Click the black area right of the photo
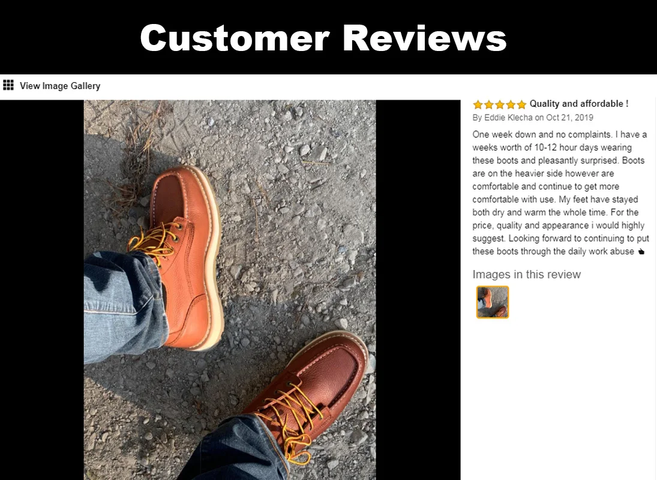Image resolution: width=657 pixels, height=480 pixels. coord(418,290)
